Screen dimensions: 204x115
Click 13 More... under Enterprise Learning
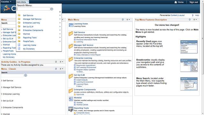[x=80, y=72]
